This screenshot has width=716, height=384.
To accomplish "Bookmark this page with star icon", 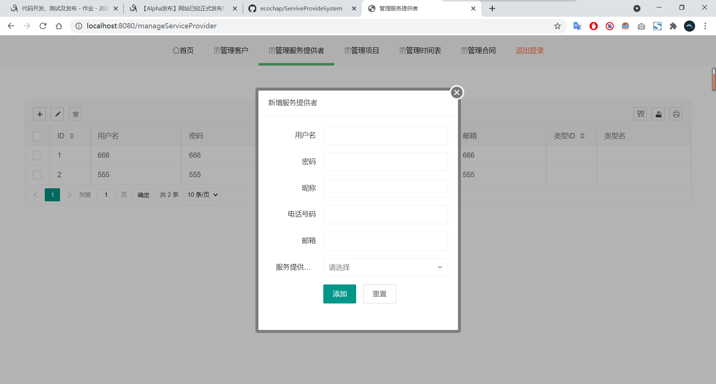I will click(x=558, y=26).
